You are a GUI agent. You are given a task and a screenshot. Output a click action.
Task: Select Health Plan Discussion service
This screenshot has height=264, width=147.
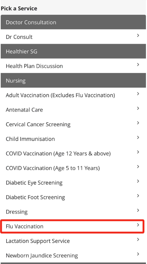(x=73, y=66)
